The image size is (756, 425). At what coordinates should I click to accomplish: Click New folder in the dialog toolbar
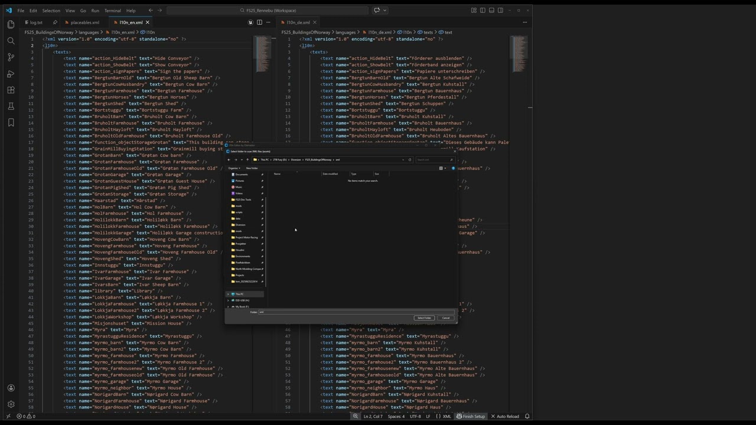pos(252,168)
